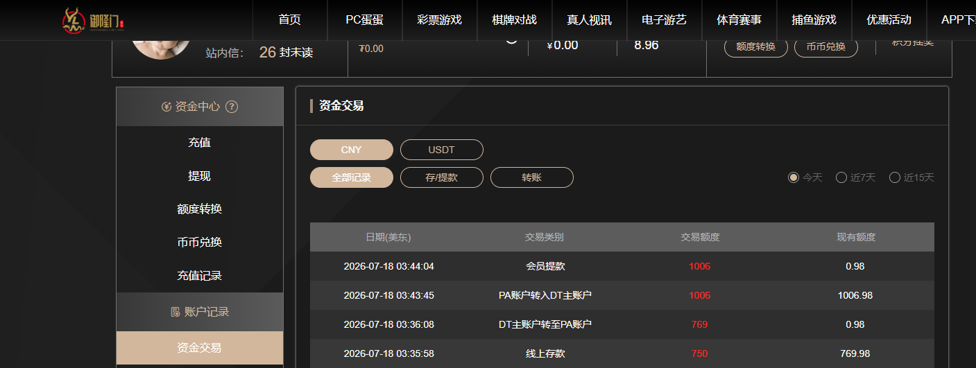Select the 近15天 radio option
Image resolution: width=976 pixels, height=368 pixels.
pyautogui.click(x=895, y=177)
